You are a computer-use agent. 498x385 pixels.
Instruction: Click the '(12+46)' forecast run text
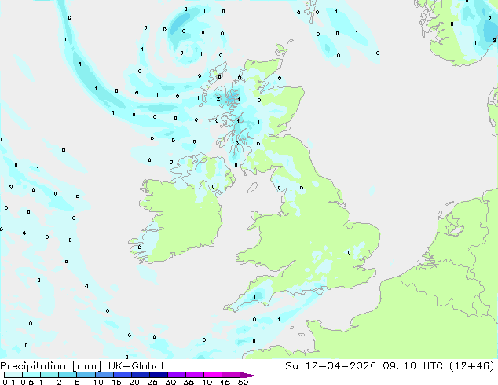pos(471,366)
